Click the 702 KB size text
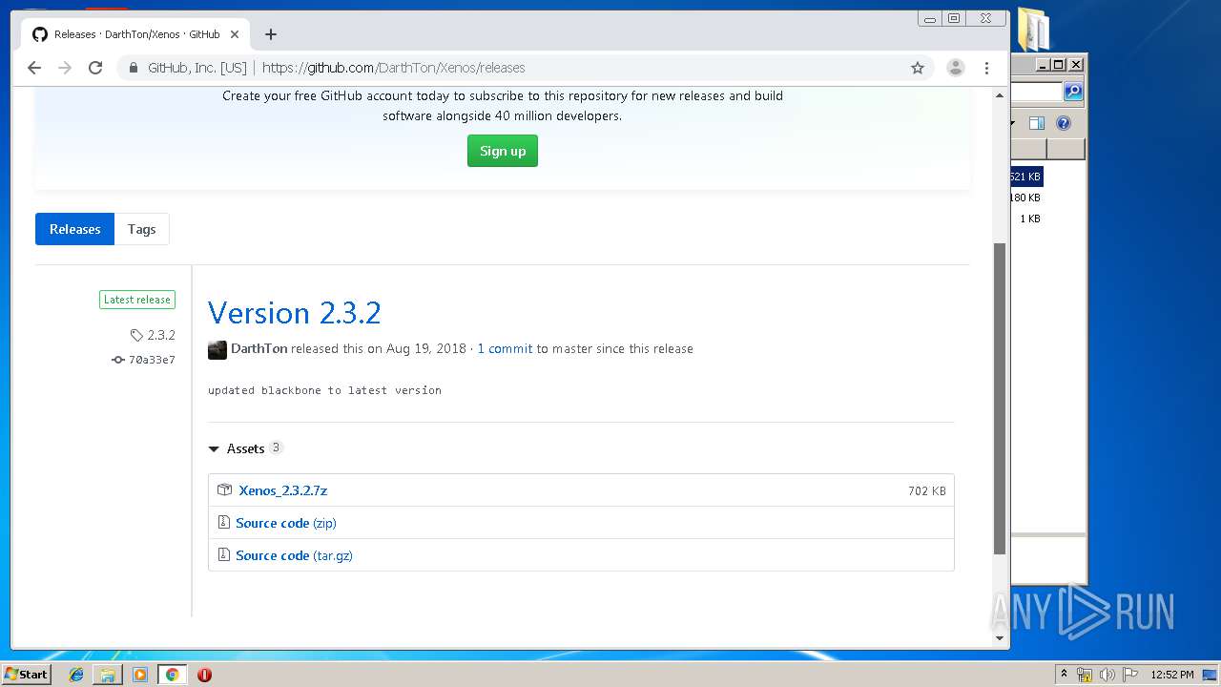The width and height of the screenshot is (1221, 687). [x=927, y=490]
